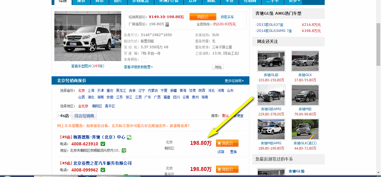This screenshot has width=381, height=177.
Task: Open the white Mercedes GL main car photo
Action: pos(88,36)
